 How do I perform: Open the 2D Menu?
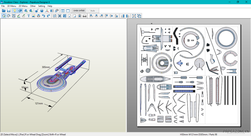[x=23, y=6]
